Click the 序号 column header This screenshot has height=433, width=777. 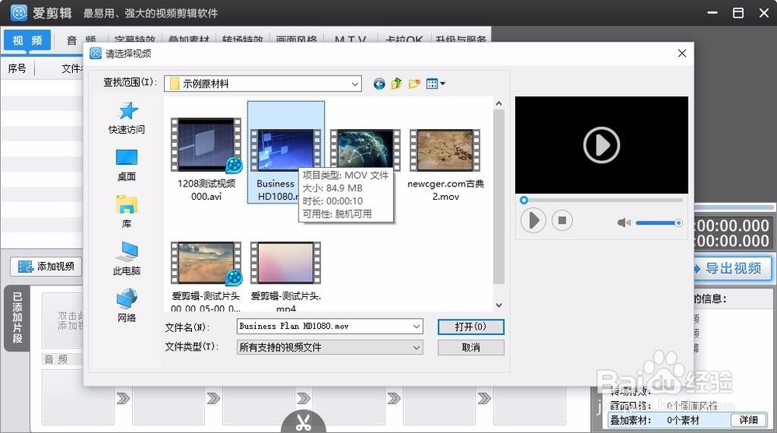tap(17, 68)
